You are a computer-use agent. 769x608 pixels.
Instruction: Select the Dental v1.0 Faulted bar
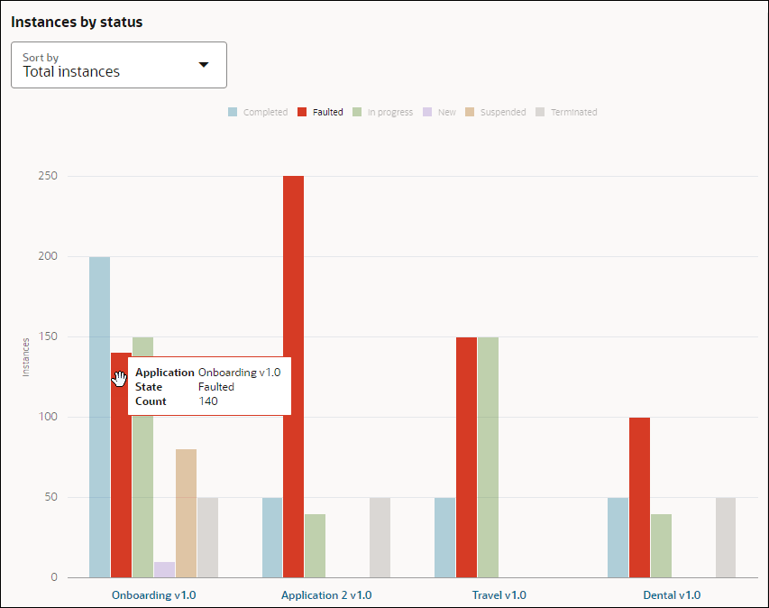[x=639, y=497]
